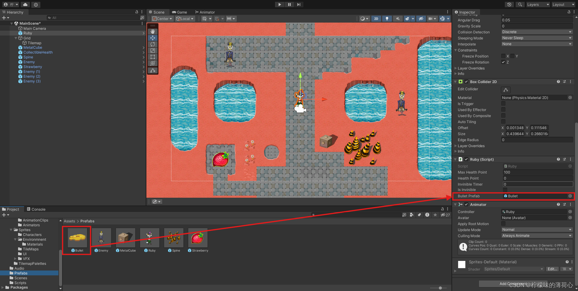The height and width of the screenshot is (291, 578).
Task: Select the Transform tool in scene toolbar
Action: (153, 63)
